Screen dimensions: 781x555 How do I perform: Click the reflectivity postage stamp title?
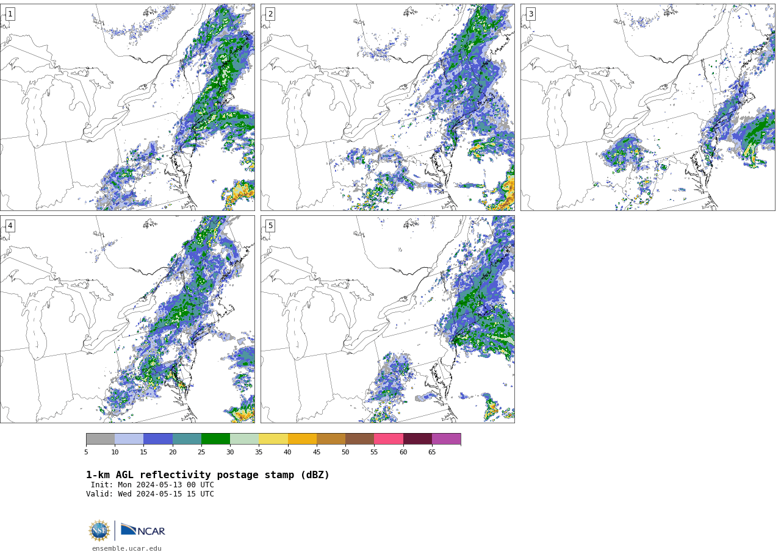[x=207, y=475]
